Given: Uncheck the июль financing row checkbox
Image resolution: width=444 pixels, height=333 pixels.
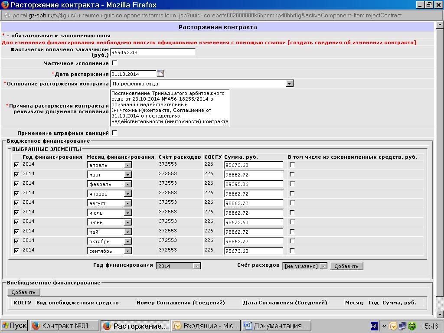Looking at the screenshot, I should pos(16,212).
